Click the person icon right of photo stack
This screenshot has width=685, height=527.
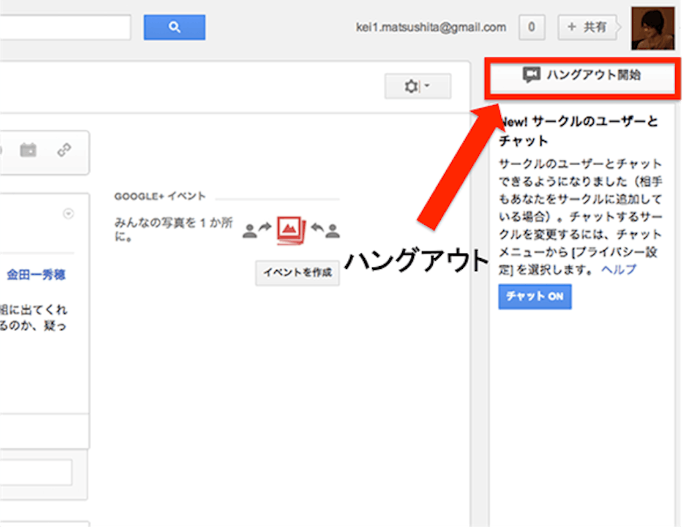(x=332, y=231)
